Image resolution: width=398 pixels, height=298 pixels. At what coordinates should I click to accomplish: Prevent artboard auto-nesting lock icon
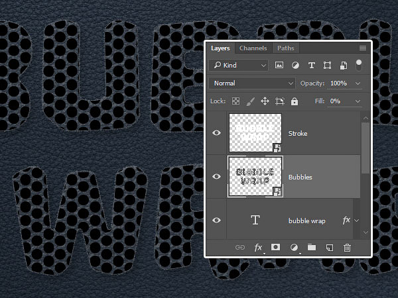[280, 101]
